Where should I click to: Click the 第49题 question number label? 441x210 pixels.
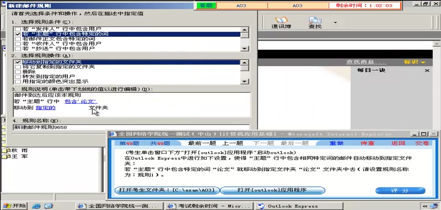(130, 143)
